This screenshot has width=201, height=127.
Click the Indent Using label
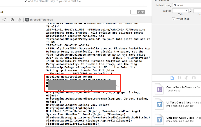pos(164,5)
